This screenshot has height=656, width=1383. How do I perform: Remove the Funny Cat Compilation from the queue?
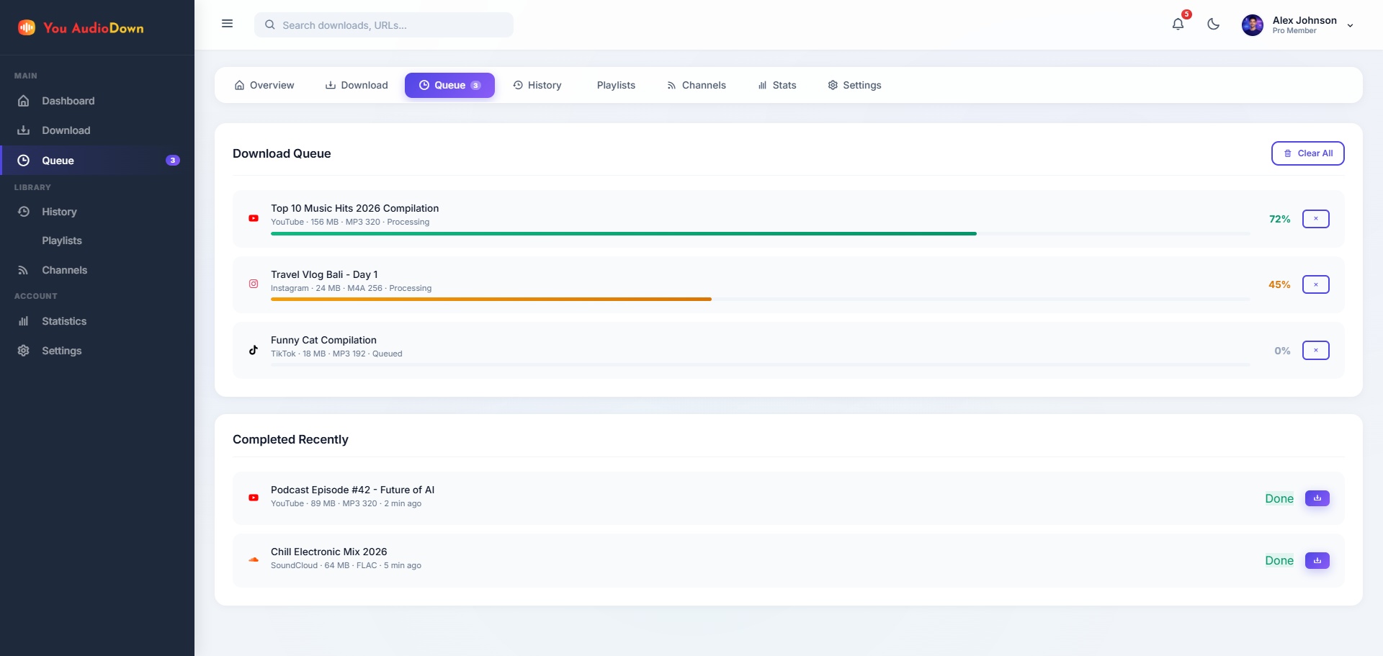1315,351
